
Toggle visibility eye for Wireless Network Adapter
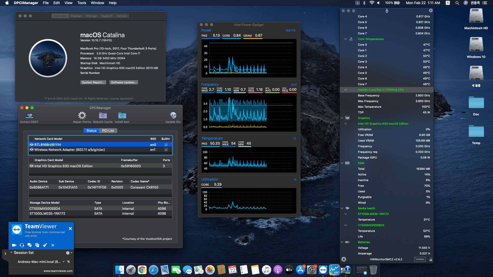(x=32, y=150)
